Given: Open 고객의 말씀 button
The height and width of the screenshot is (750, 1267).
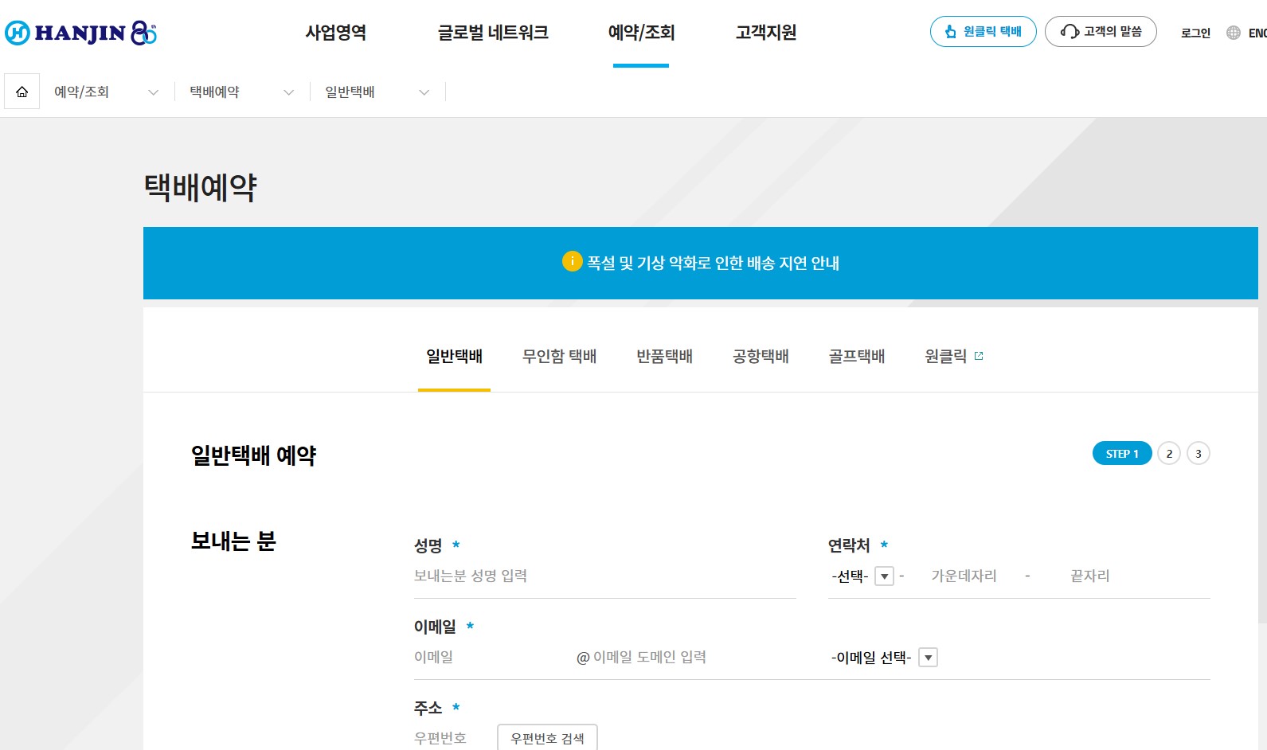Looking at the screenshot, I should [x=1101, y=32].
